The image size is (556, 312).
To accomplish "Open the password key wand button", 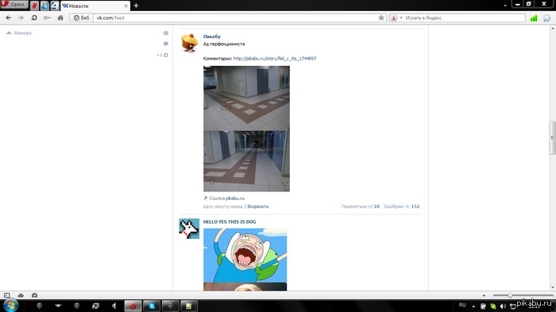I will tap(47, 17).
